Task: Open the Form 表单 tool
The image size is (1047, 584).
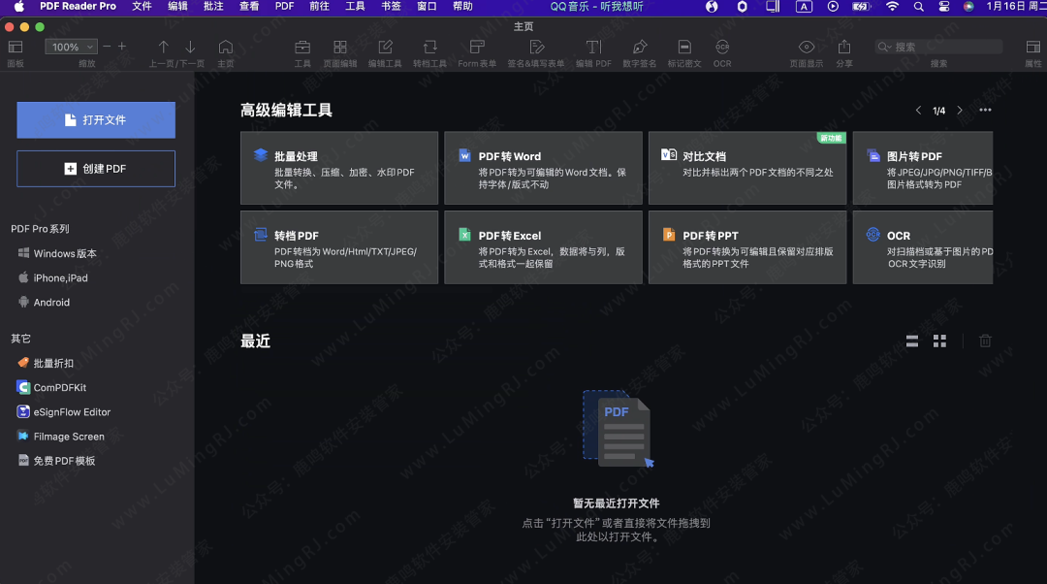Action: point(477,47)
